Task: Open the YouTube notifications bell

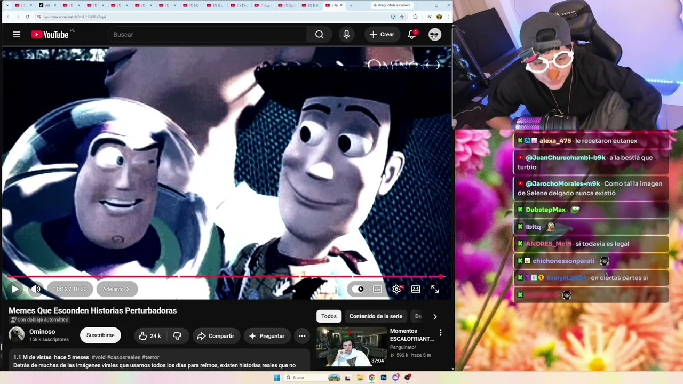Action: pyautogui.click(x=412, y=35)
